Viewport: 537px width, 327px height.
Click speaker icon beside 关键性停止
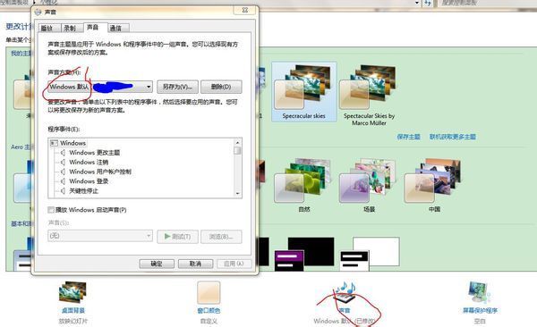click(63, 191)
